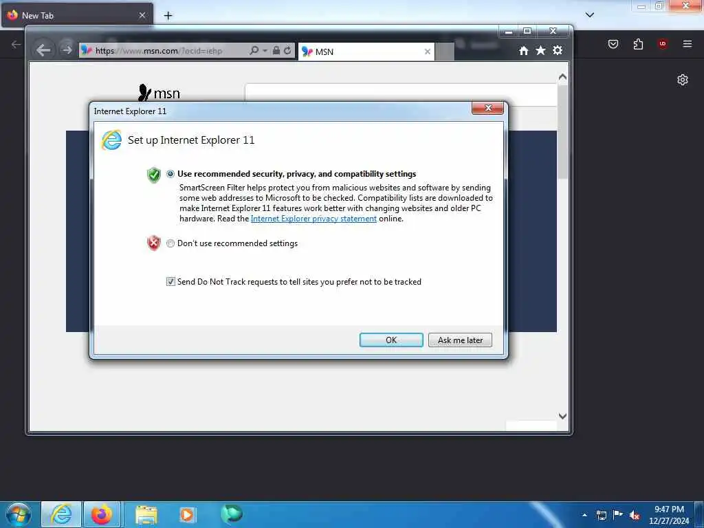Screen dimensions: 704x528
Task: Open Windows Explorer folder taskbar icon
Action: pyautogui.click(x=146, y=514)
